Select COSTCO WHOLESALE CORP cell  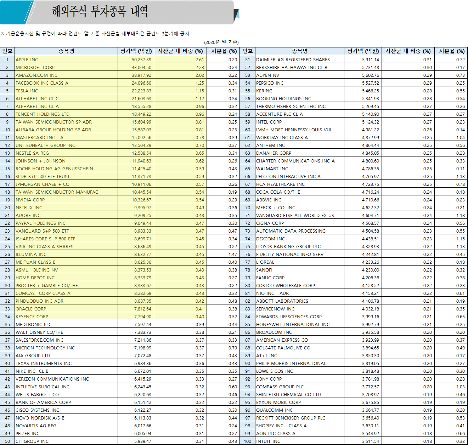(300, 285)
